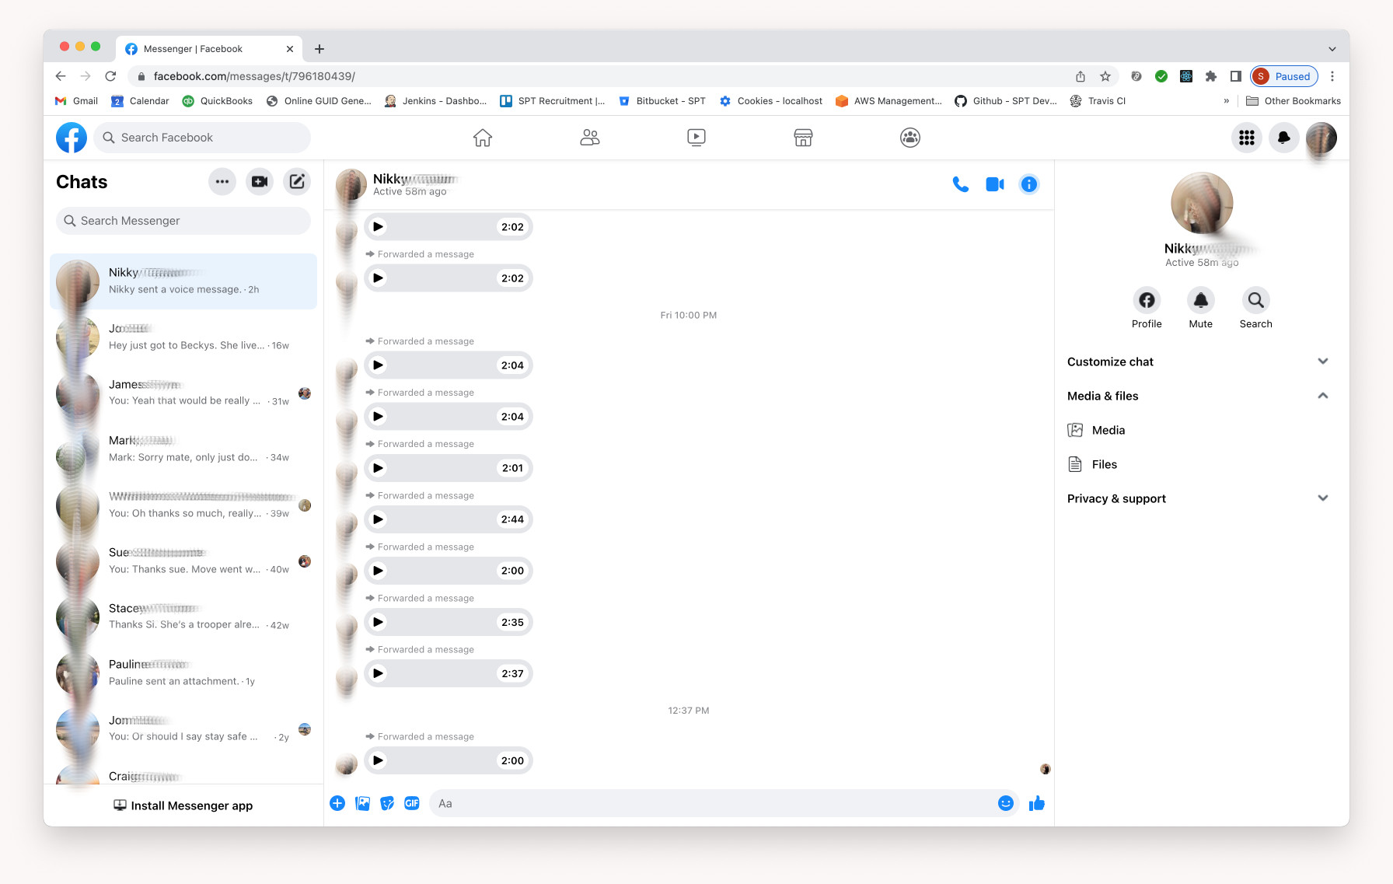Screen dimensions: 1393x884
Task: Choose a GIF
Action: coord(412,803)
